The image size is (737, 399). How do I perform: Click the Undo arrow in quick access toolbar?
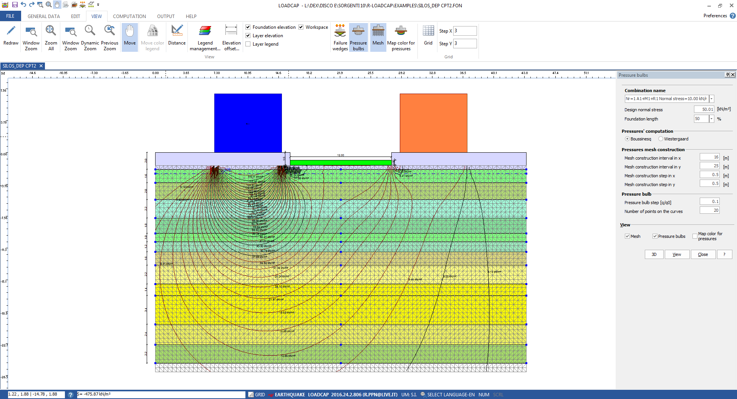click(23, 5)
